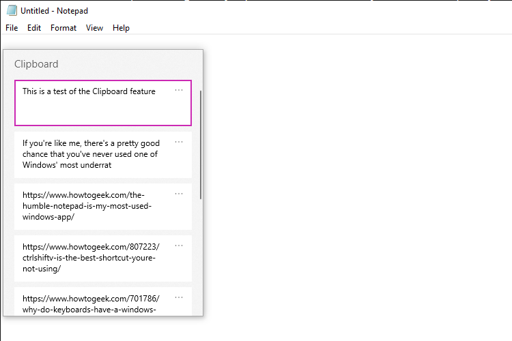This screenshot has width=512, height=341.
Task: Paste 'This is a test of the Clipboard feature'
Action: click(x=103, y=103)
